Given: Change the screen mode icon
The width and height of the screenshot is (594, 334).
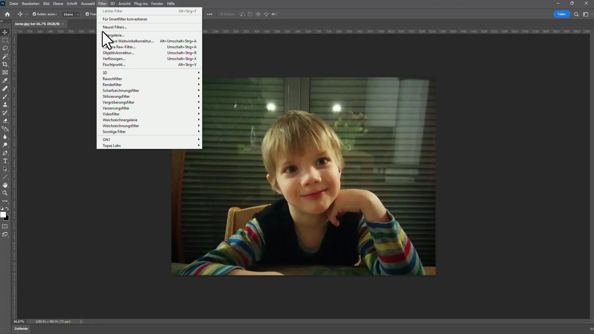Looking at the screenshot, I should [5, 234].
